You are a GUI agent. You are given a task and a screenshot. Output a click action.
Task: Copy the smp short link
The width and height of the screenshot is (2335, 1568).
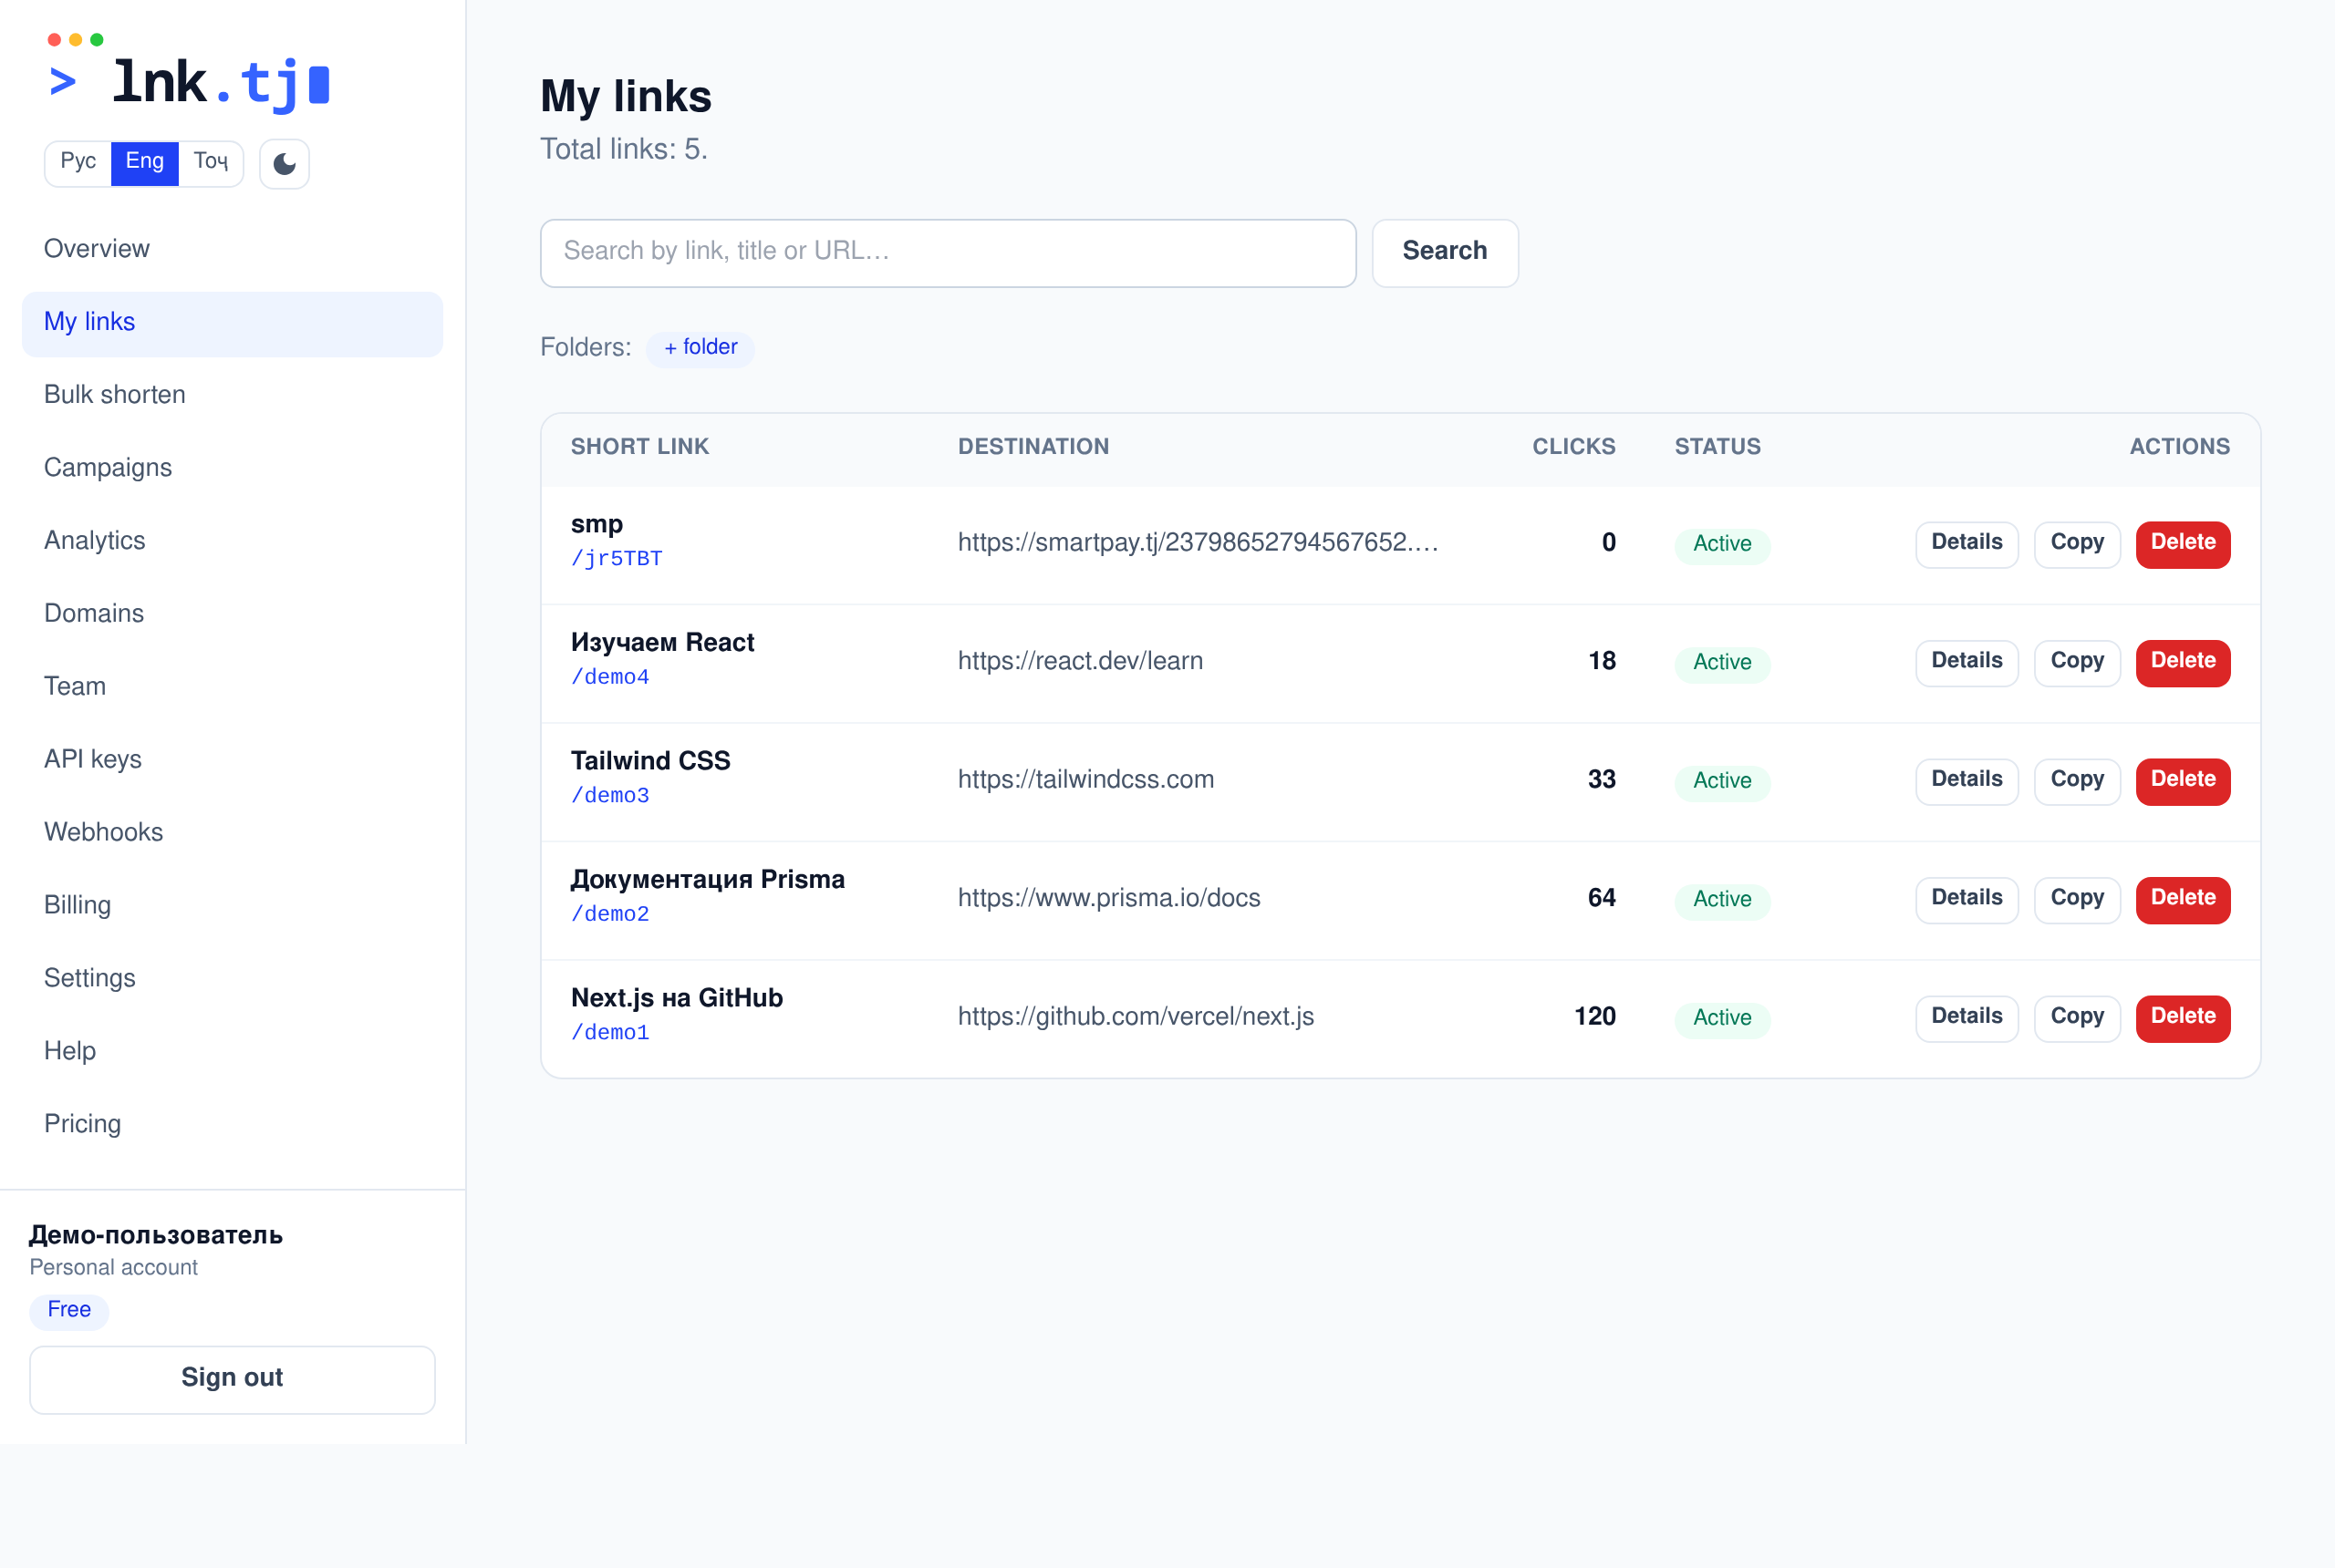(x=2077, y=543)
